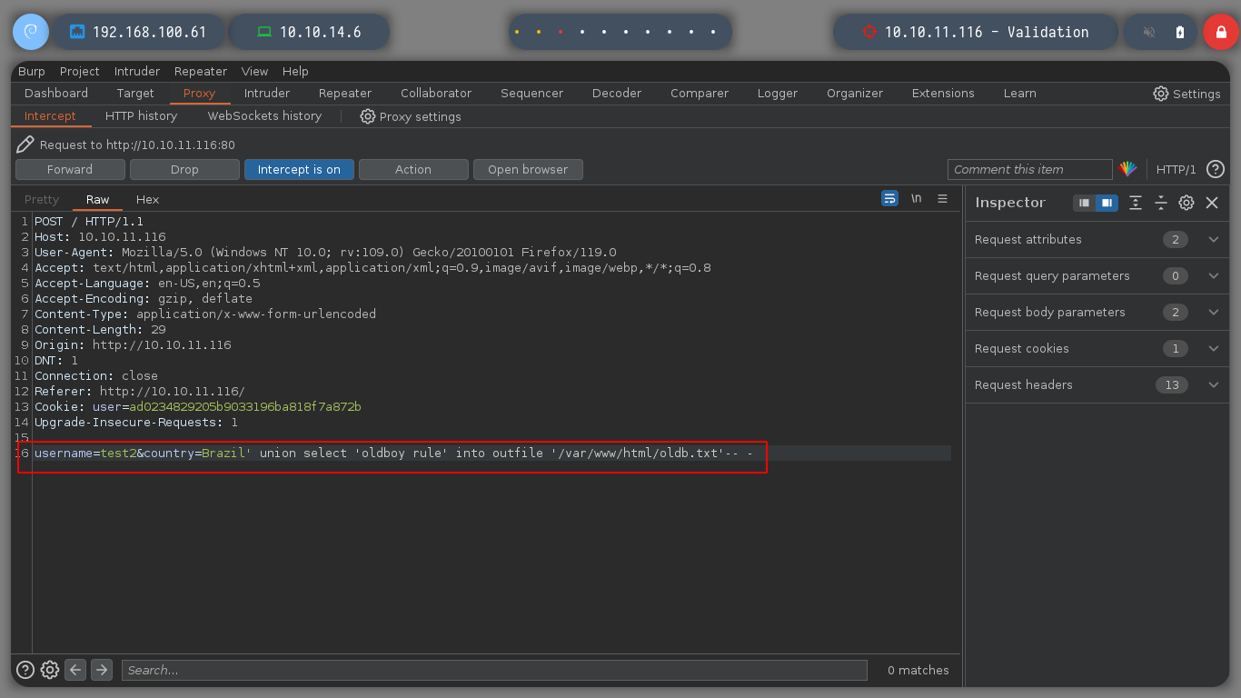
Task: Toggle word wrap icon in editor
Action: click(x=889, y=198)
